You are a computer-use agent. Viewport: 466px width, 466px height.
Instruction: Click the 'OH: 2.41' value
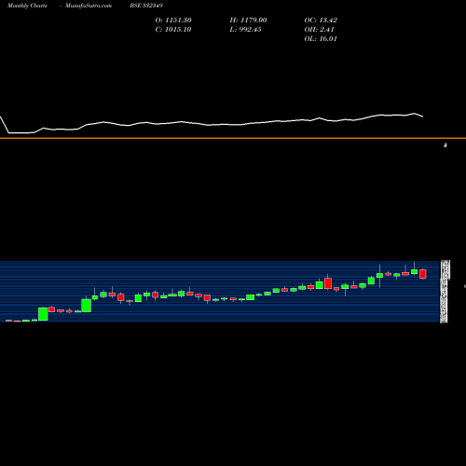coord(319,30)
